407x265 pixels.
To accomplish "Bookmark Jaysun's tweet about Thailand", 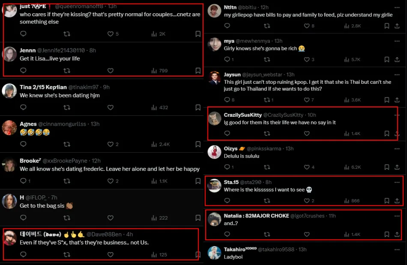I will coord(386,100).
